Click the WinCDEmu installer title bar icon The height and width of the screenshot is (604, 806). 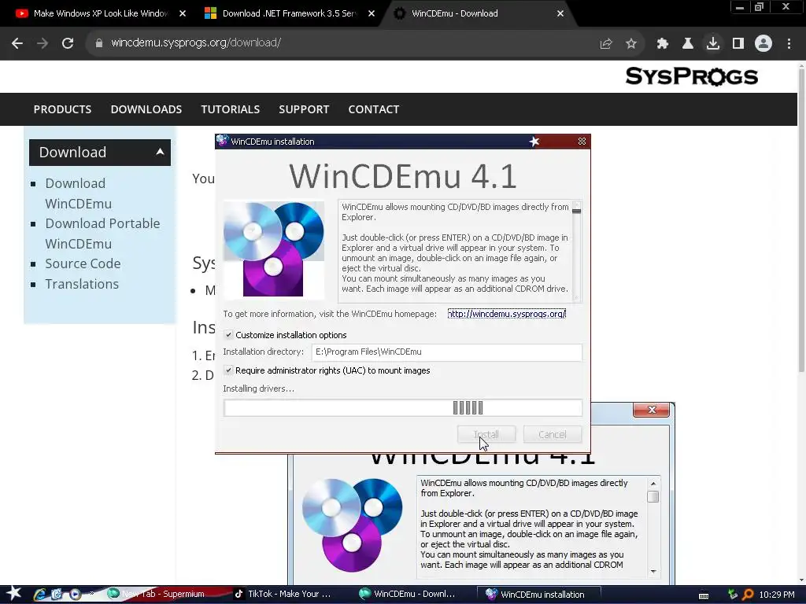222,141
